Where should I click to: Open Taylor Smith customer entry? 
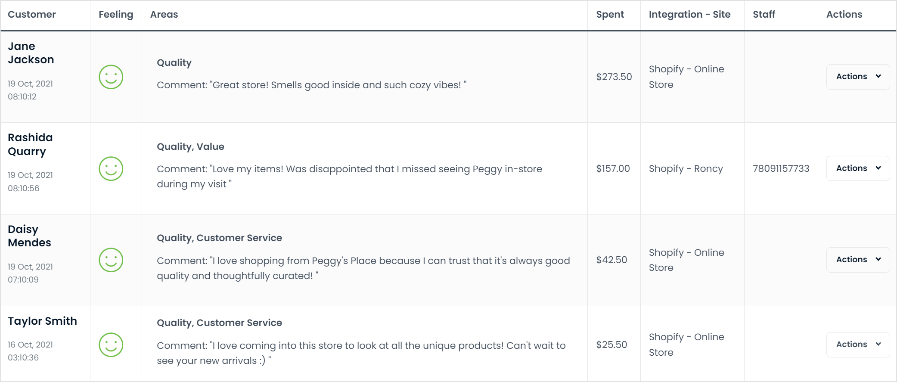[42, 321]
